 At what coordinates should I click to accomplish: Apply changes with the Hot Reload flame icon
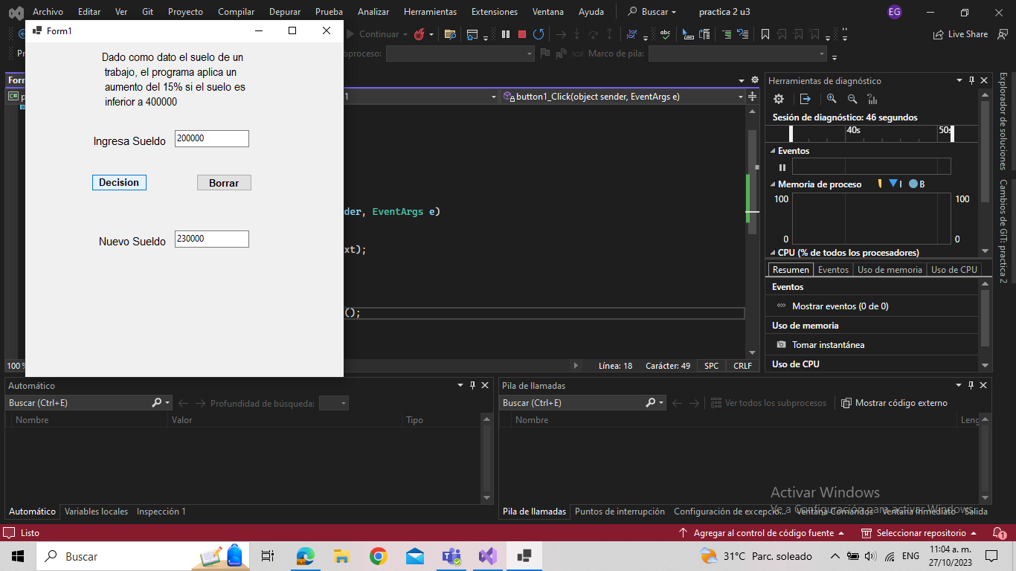(418, 33)
